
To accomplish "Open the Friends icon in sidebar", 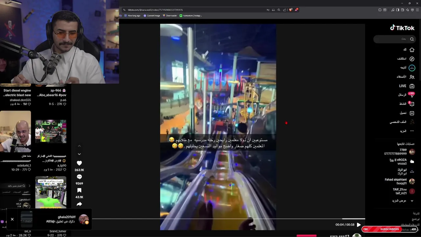I will 412,77.
